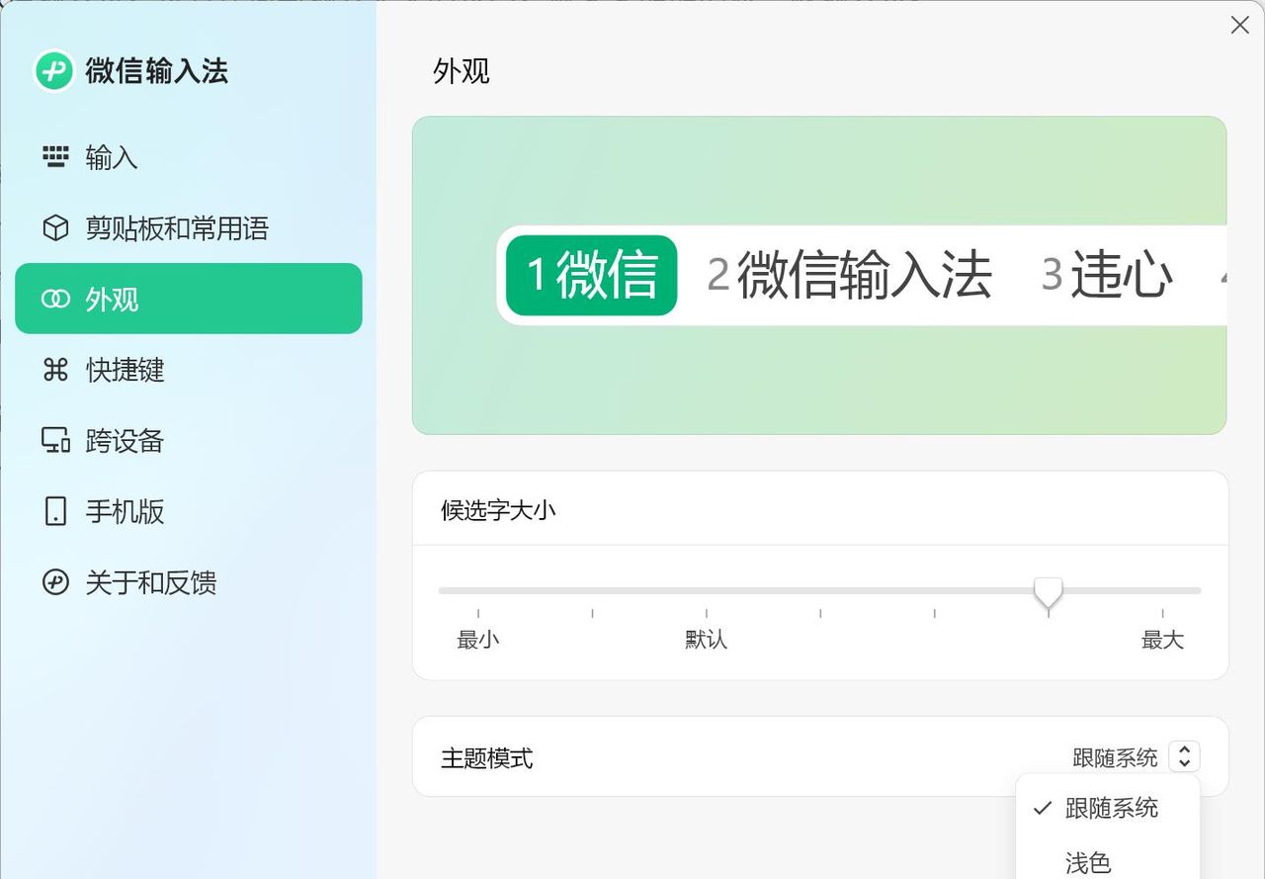
Task: Click the command icon beside 快捷键
Action: [54, 370]
